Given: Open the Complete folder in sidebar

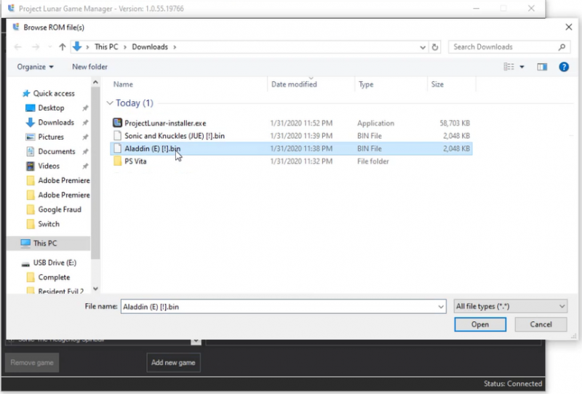Looking at the screenshot, I should [x=54, y=278].
